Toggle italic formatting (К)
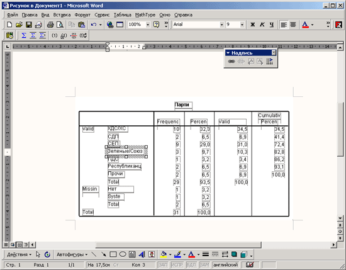 tap(262, 25)
